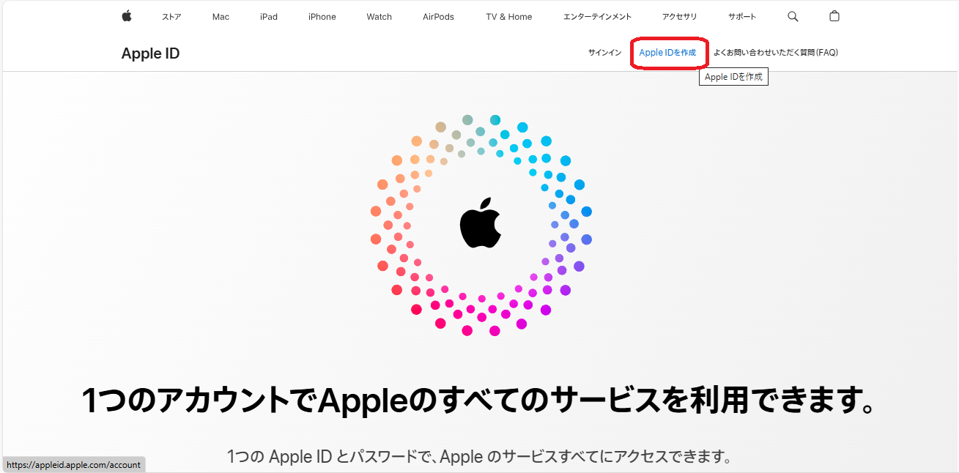Open the iPhone navigation item
Image resolution: width=959 pixels, height=473 pixels.
(x=322, y=17)
